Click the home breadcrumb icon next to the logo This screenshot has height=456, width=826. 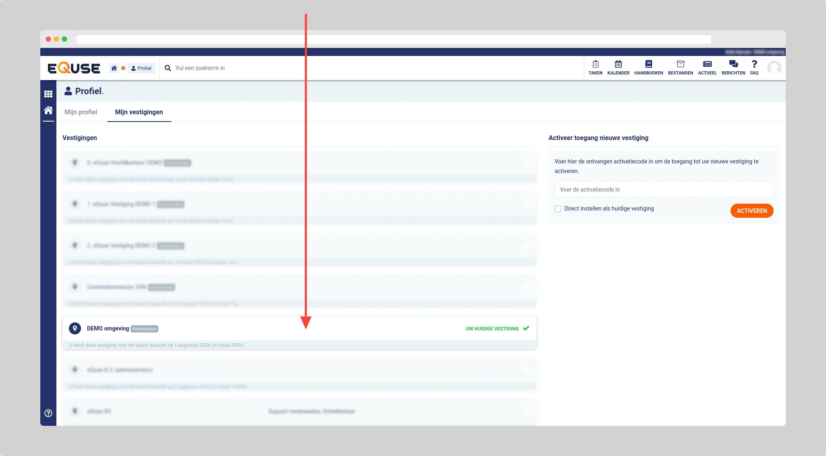coord(114,68)
